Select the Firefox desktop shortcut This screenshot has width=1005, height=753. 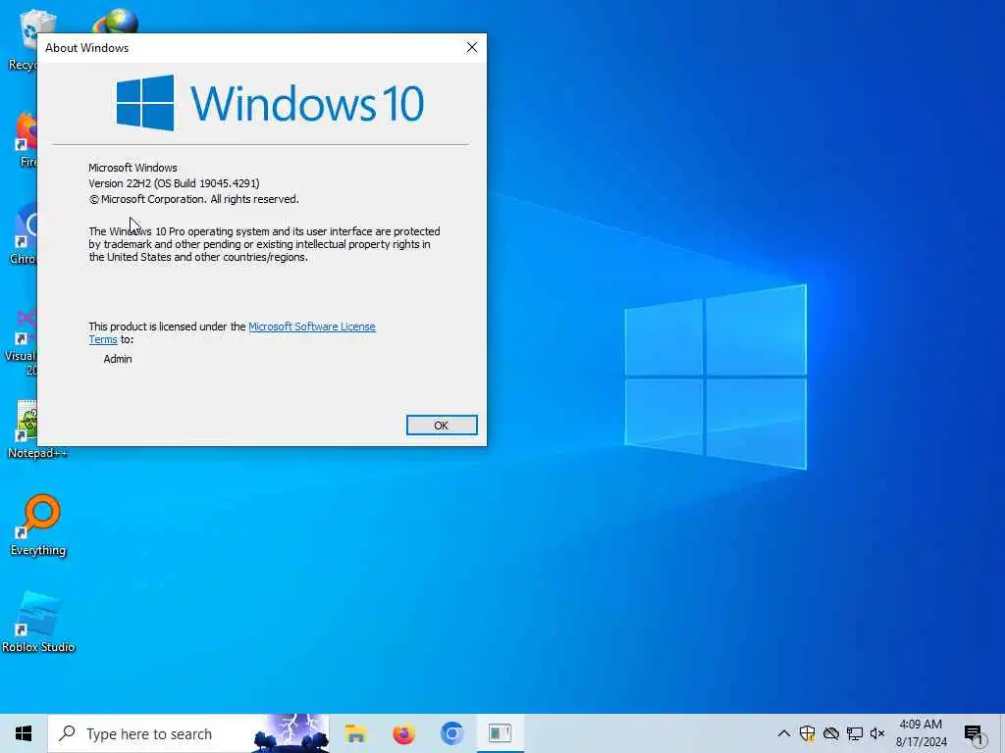point(26,139)
